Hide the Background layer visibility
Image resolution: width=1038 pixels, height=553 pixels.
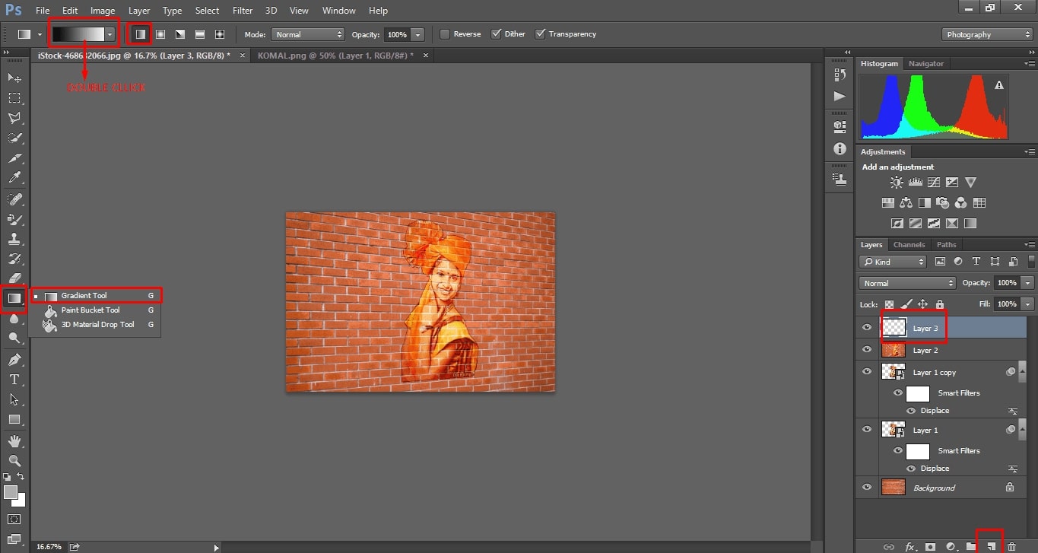(867, 488)
